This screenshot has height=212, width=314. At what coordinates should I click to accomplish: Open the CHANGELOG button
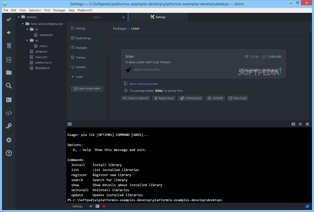pyautogui.click(x=191, y=98)
